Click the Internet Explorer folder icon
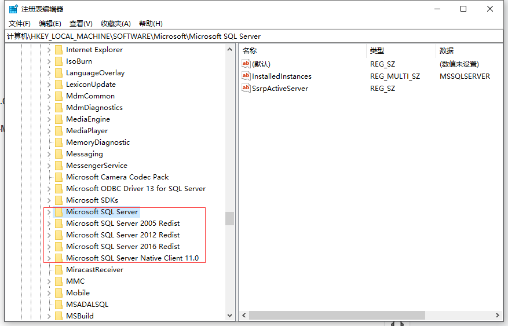 pos(59,50)
